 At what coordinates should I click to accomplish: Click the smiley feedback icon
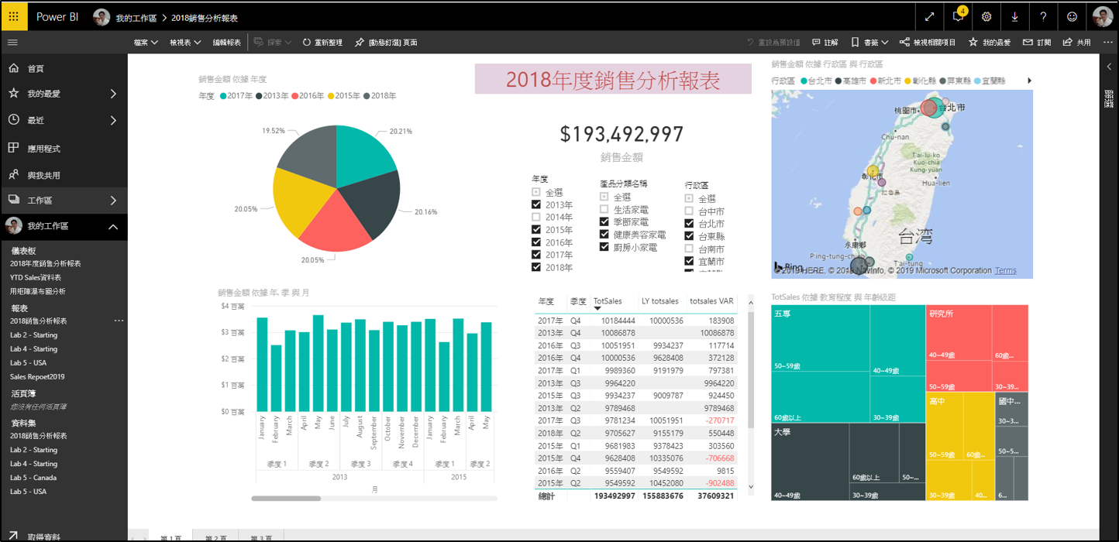pos(1072,16)
